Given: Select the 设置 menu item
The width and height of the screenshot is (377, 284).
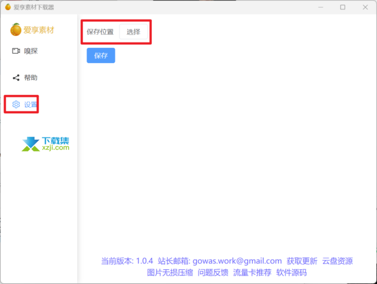Looking at the screenshot, I should click(25, 104).
